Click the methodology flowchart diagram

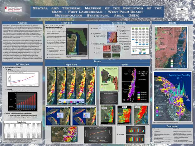point(140,41)
